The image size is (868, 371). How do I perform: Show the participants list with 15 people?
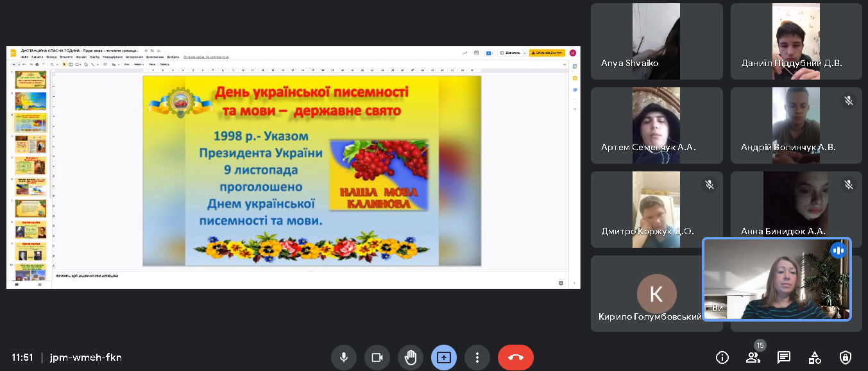coord(753,358)
